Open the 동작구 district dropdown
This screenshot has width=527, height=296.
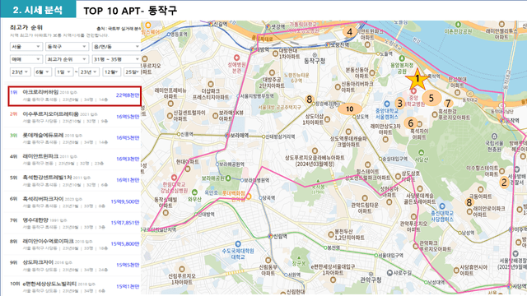(x=67, y=46)
